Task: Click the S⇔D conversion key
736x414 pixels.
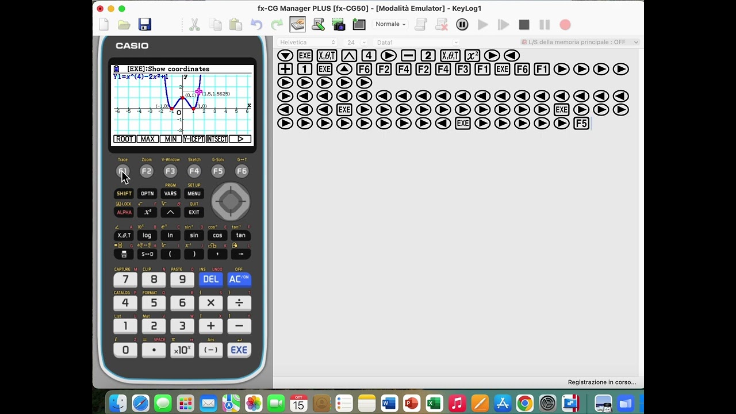Action: pos(147,254)
